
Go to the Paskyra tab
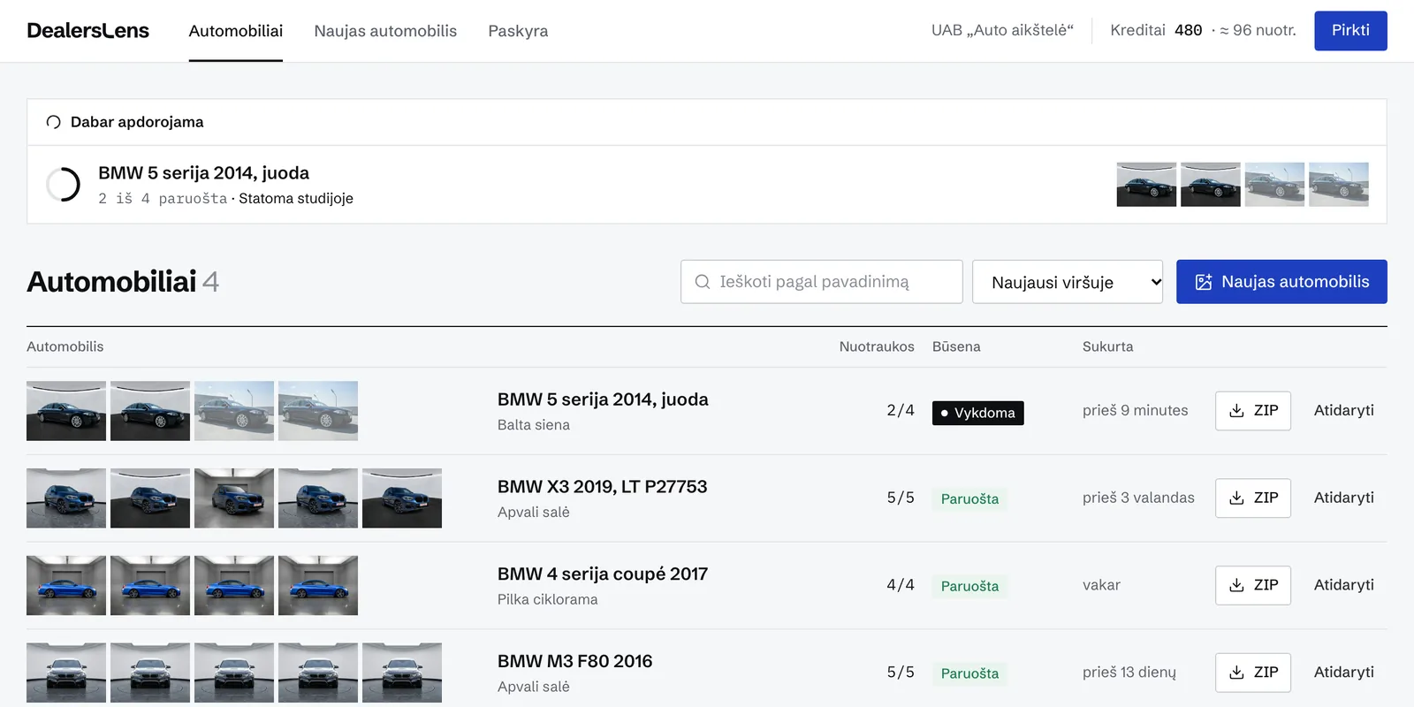[518, 31]
